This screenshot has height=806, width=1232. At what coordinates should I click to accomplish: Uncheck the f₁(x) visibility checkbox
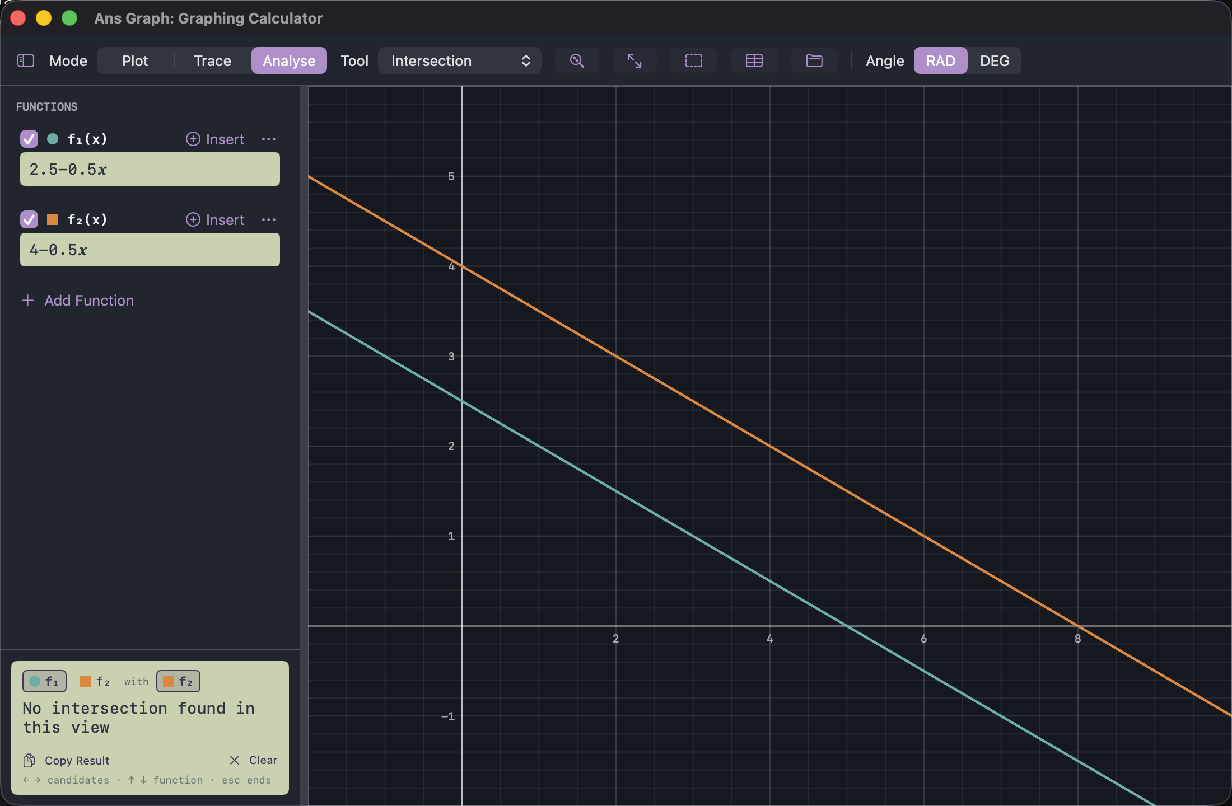tap(29, 139)
